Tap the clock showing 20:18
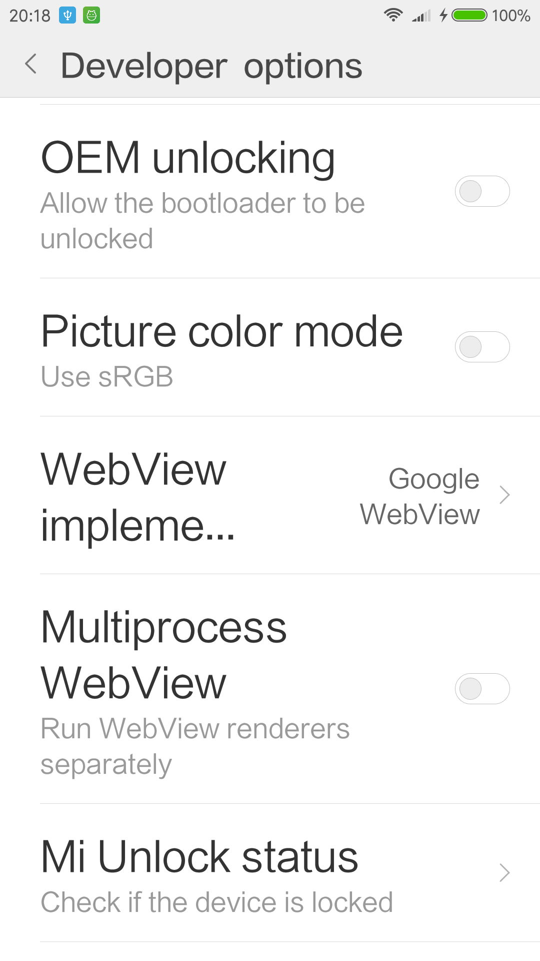Screen dimensions: 540x961 point(29,16)
